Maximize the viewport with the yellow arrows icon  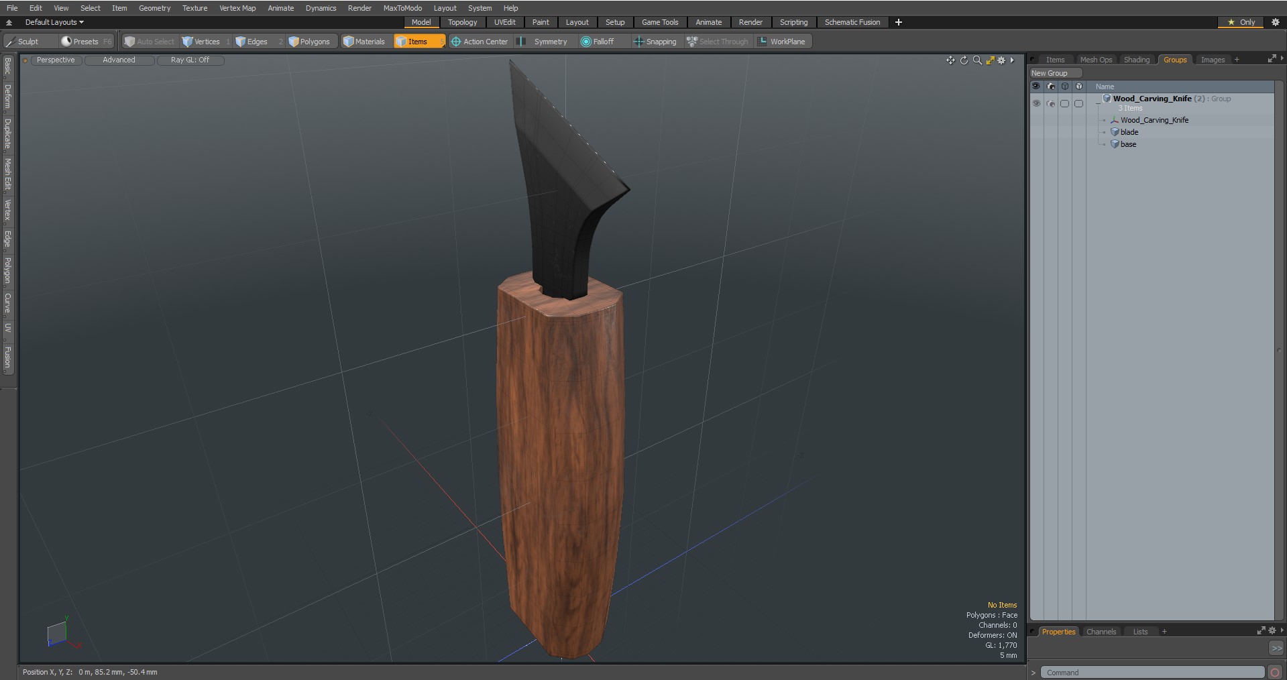990,60
